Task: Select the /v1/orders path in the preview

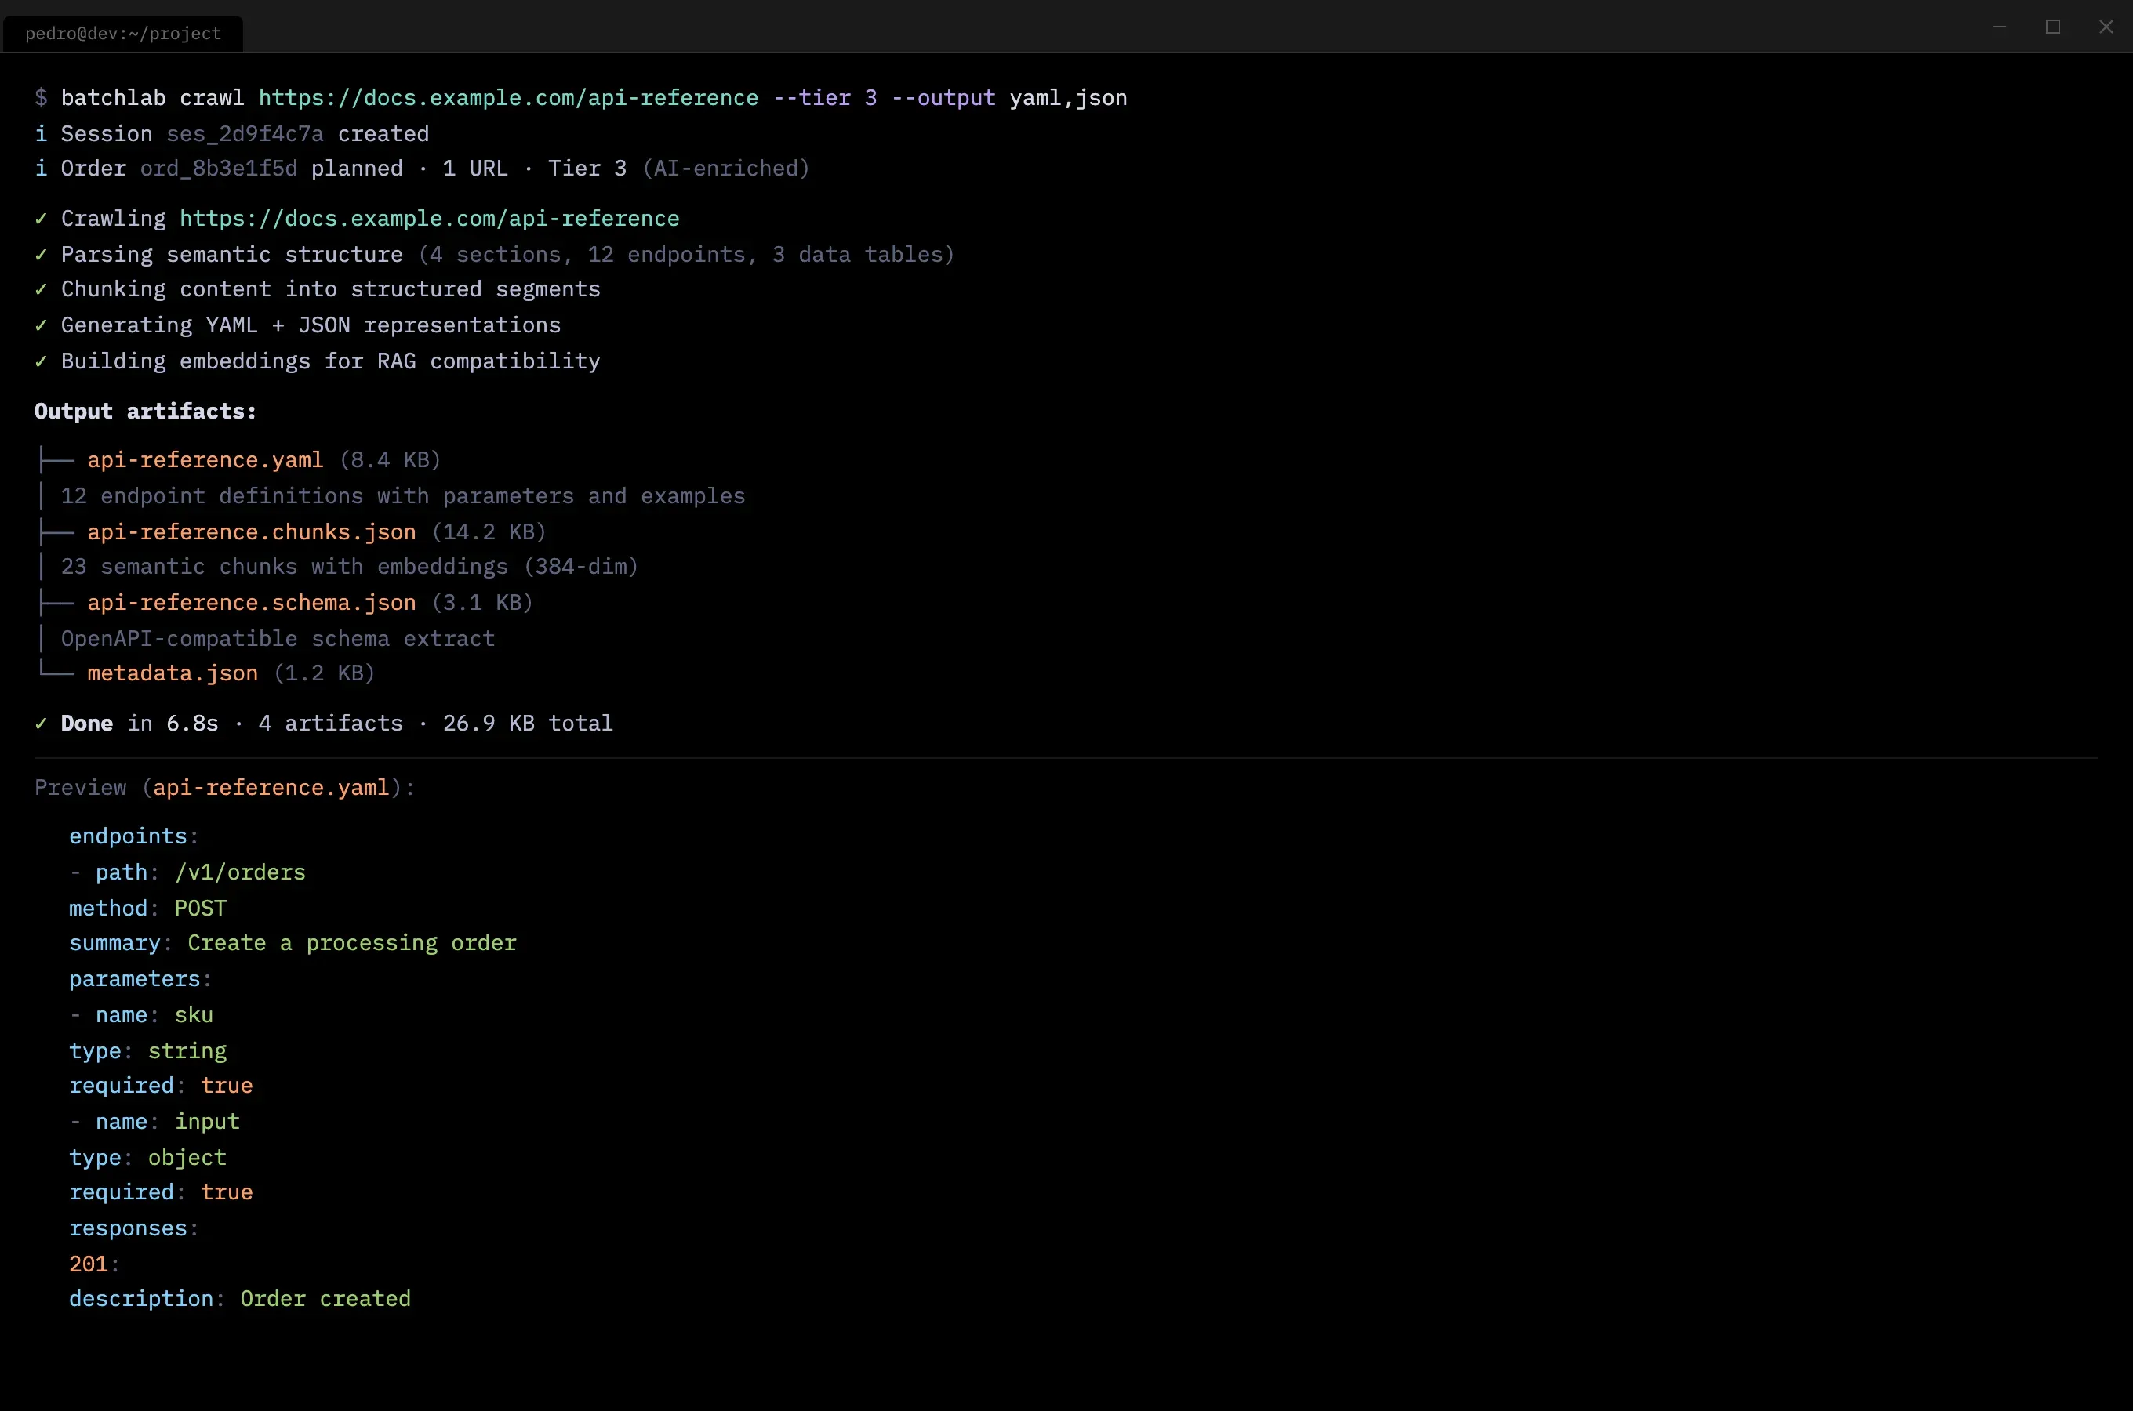Action: pos(240,872)
